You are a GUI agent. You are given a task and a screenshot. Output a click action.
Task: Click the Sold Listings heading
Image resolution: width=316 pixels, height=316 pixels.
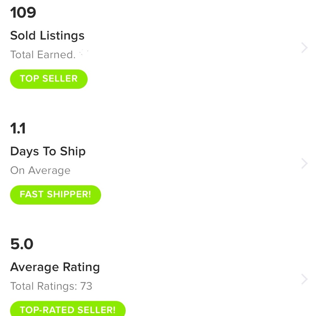pos(47,35)
